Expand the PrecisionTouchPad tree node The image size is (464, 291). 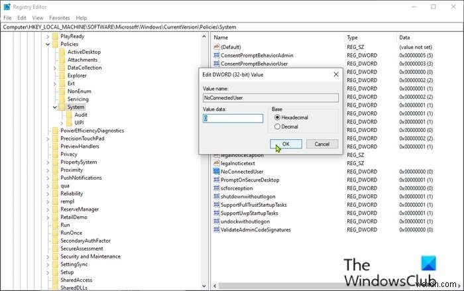(48, 139)
